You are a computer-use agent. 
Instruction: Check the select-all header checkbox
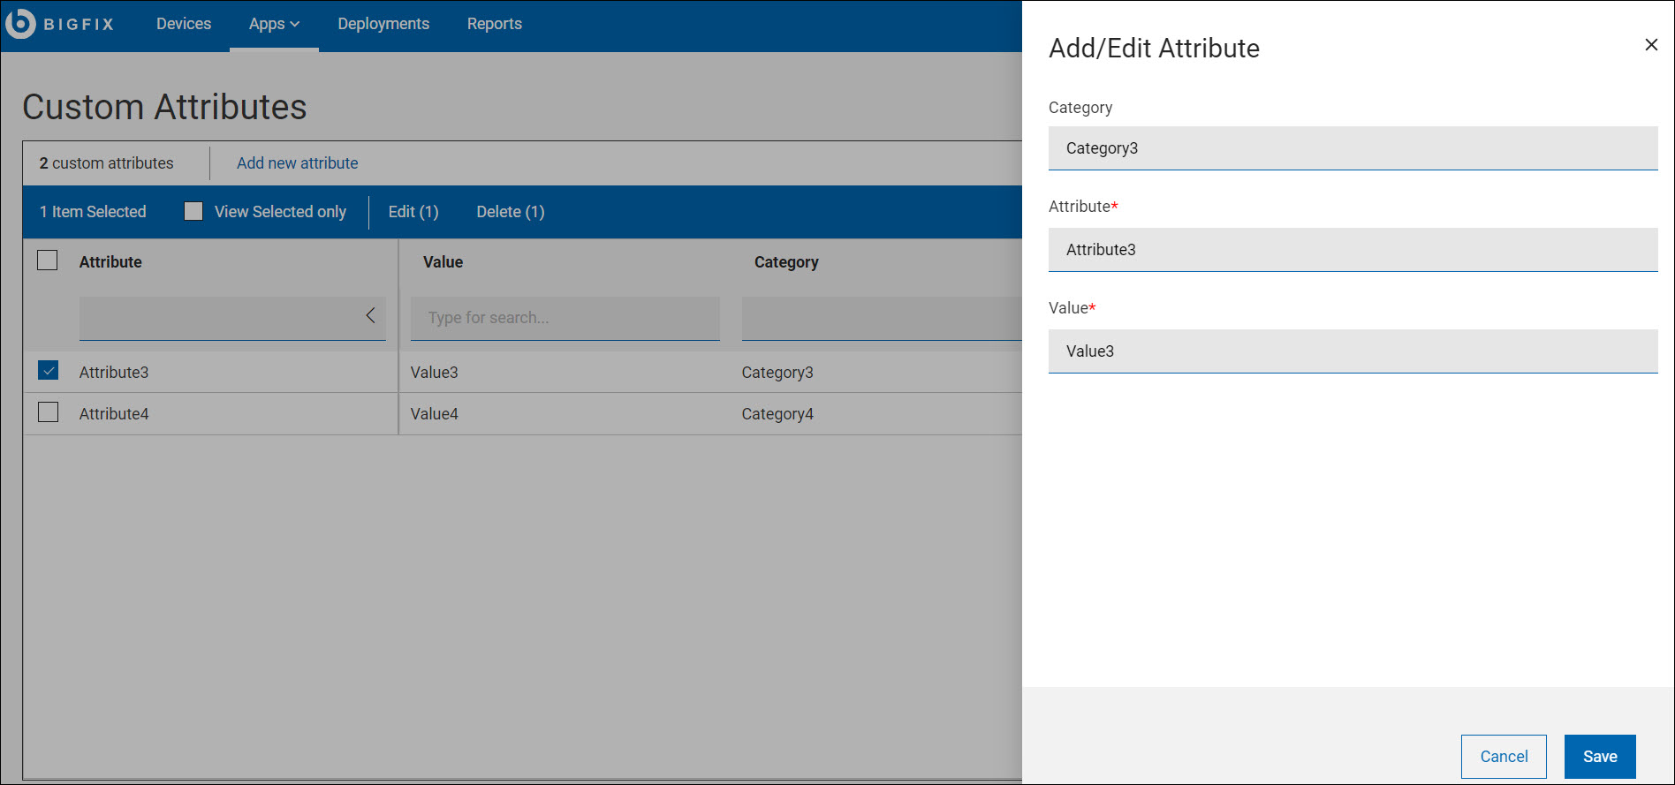point(48,260)
